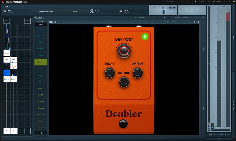Open the main Presets dropdown
Screen dimensions: 236x141
pyautogui.click(x=171, y=1)
